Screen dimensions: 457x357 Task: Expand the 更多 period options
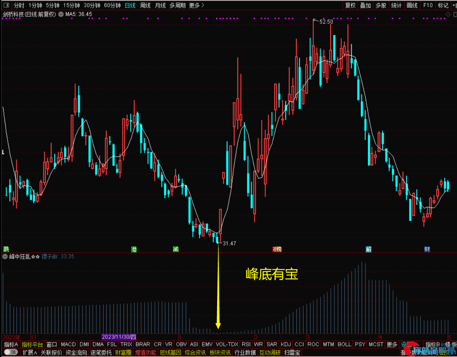point(197,5)
